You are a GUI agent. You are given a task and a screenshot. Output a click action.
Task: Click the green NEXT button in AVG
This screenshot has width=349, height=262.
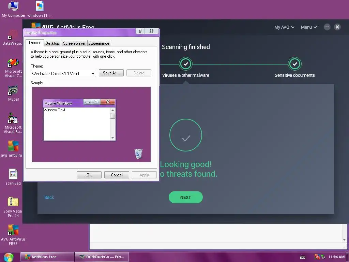pyautogui.click(x=186, y=198)
